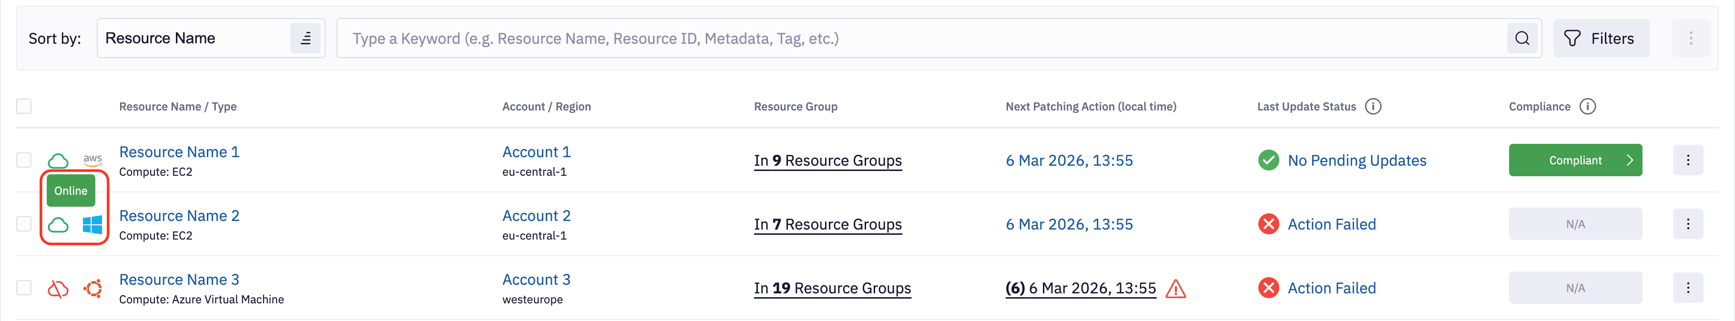1735x321 pixels.
Task: Expand the Compliant status button
Action: point(1575,160)
